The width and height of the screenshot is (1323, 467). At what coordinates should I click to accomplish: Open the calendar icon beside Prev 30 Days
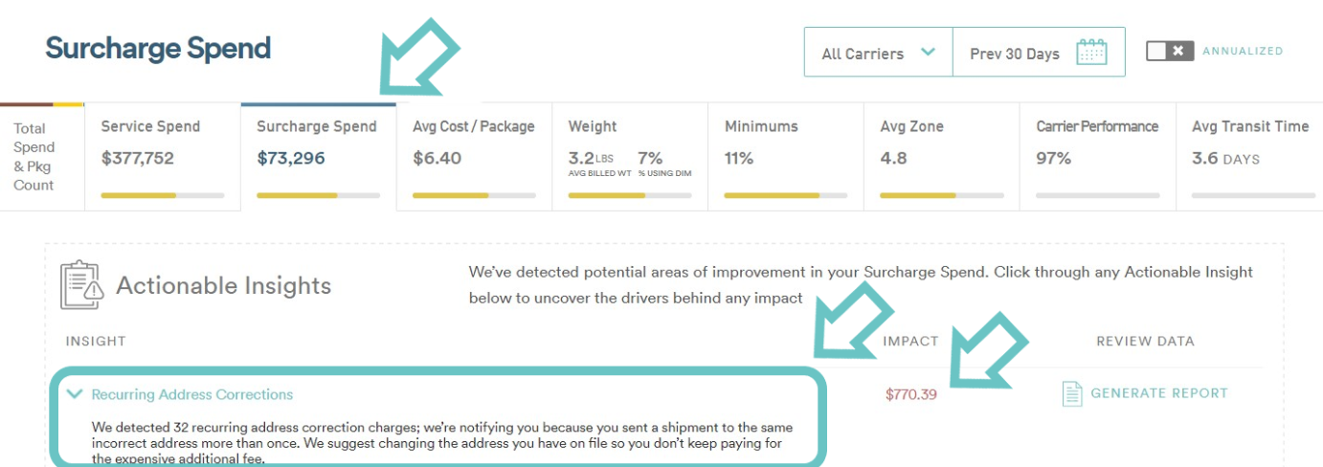(x=1091, y=52)
